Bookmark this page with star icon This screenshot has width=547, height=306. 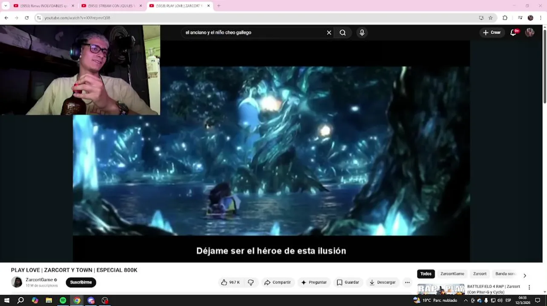click(x=490, y=18)
